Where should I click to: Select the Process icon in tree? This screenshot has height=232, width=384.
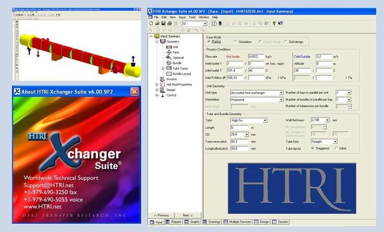(162, 79)
